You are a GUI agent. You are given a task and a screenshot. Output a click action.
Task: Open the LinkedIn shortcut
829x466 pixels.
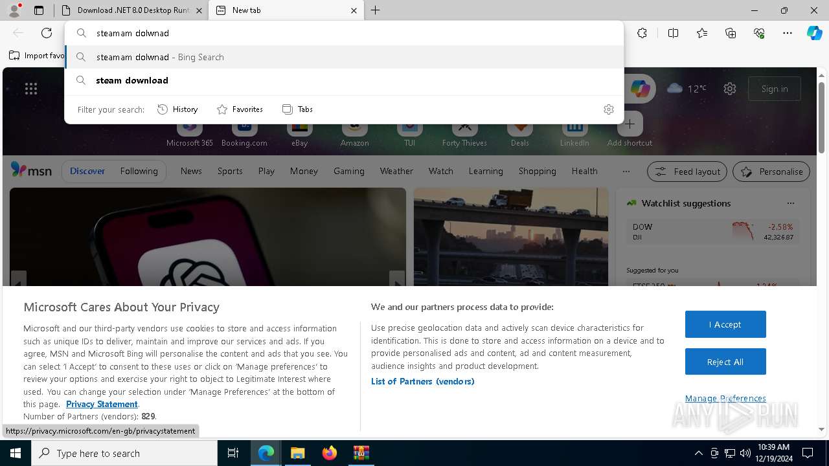pos(574,131)
